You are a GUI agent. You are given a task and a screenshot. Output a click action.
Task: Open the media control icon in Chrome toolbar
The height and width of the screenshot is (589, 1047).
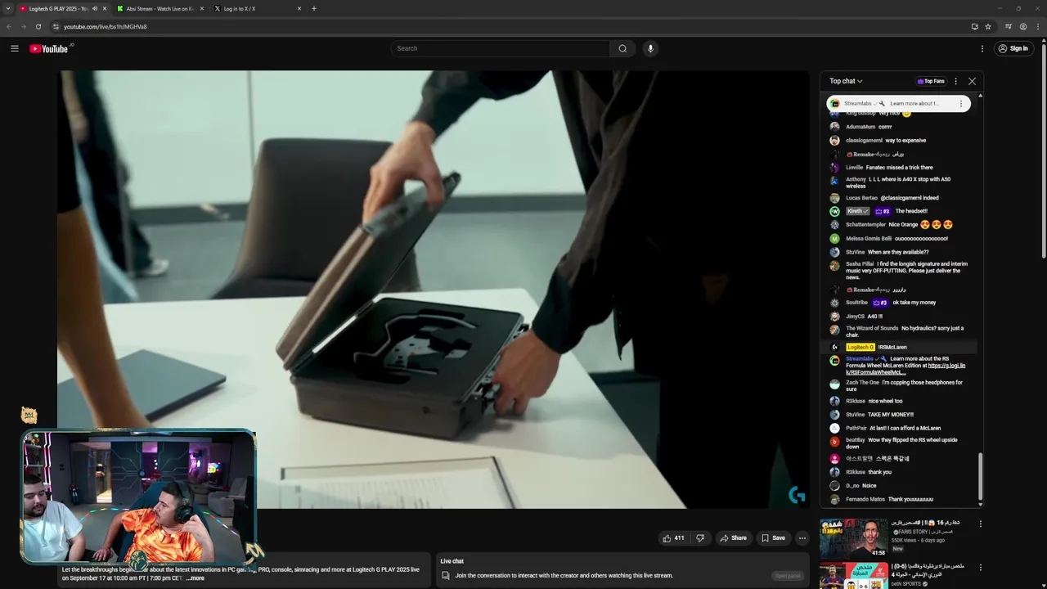1009,26
